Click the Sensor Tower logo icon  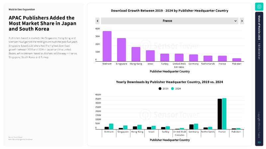pos(259,7)
